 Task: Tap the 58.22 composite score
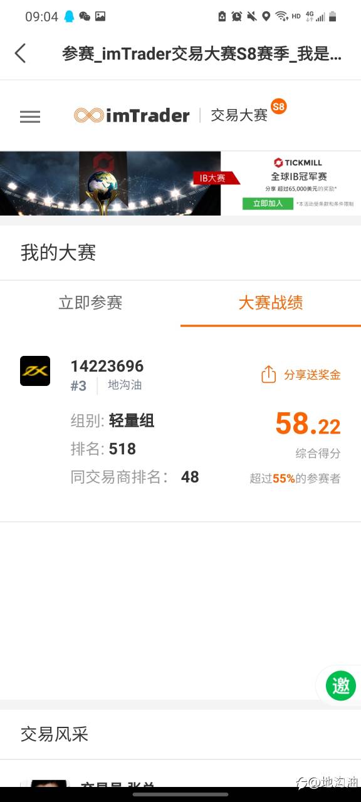point(308,424)
